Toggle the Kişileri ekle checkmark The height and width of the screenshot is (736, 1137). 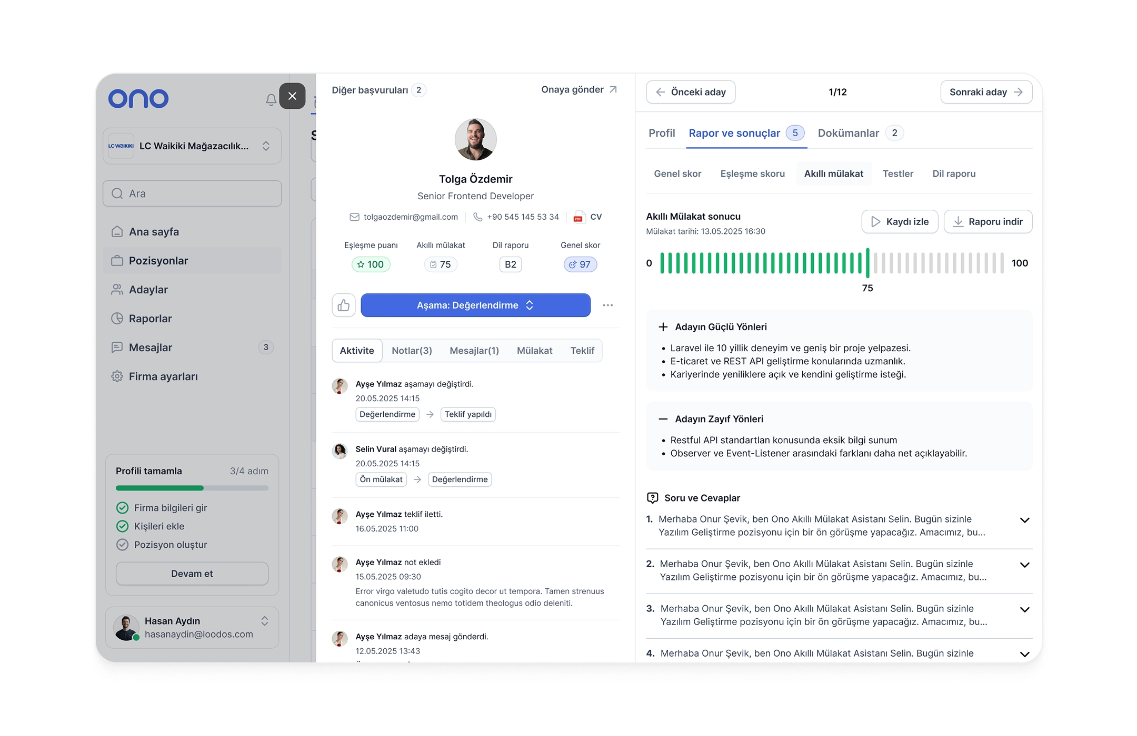pos(122,526)
